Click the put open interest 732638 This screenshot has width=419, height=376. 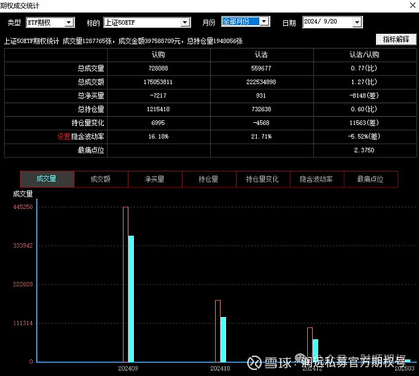[261, 109]
